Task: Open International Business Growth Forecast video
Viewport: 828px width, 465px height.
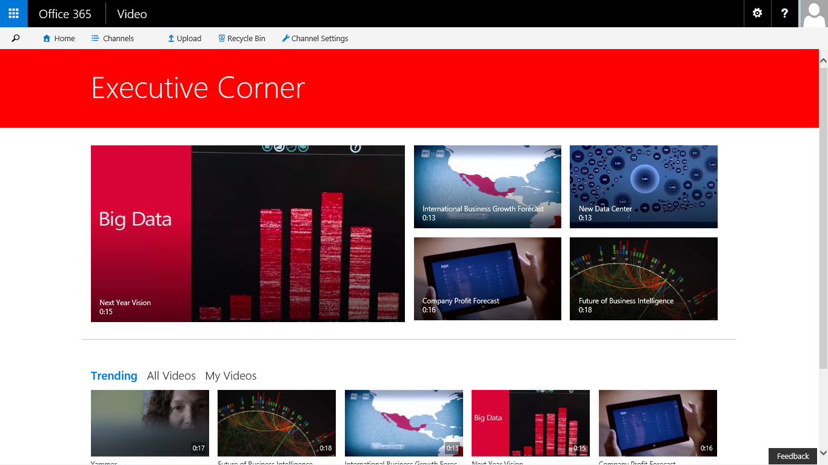Action: point(487,186)
